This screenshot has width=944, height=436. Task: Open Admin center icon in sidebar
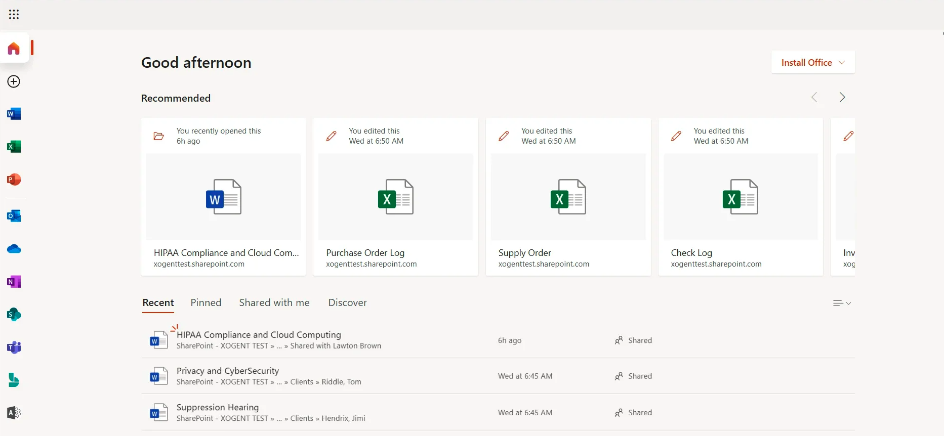[x=14, y=413]
